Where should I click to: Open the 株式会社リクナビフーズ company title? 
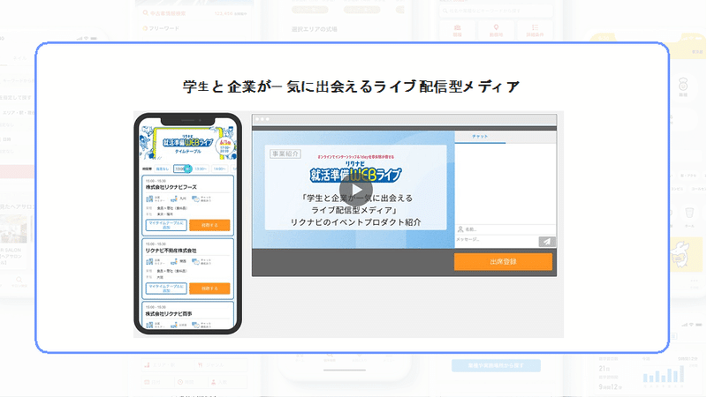tap(171, 187)
